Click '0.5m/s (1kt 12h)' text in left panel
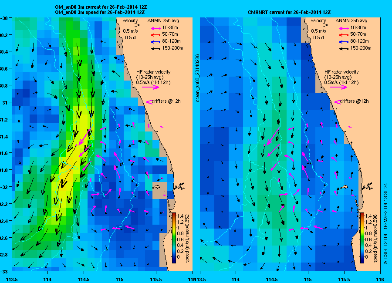The image size is (392, 283). pos(153,82)
